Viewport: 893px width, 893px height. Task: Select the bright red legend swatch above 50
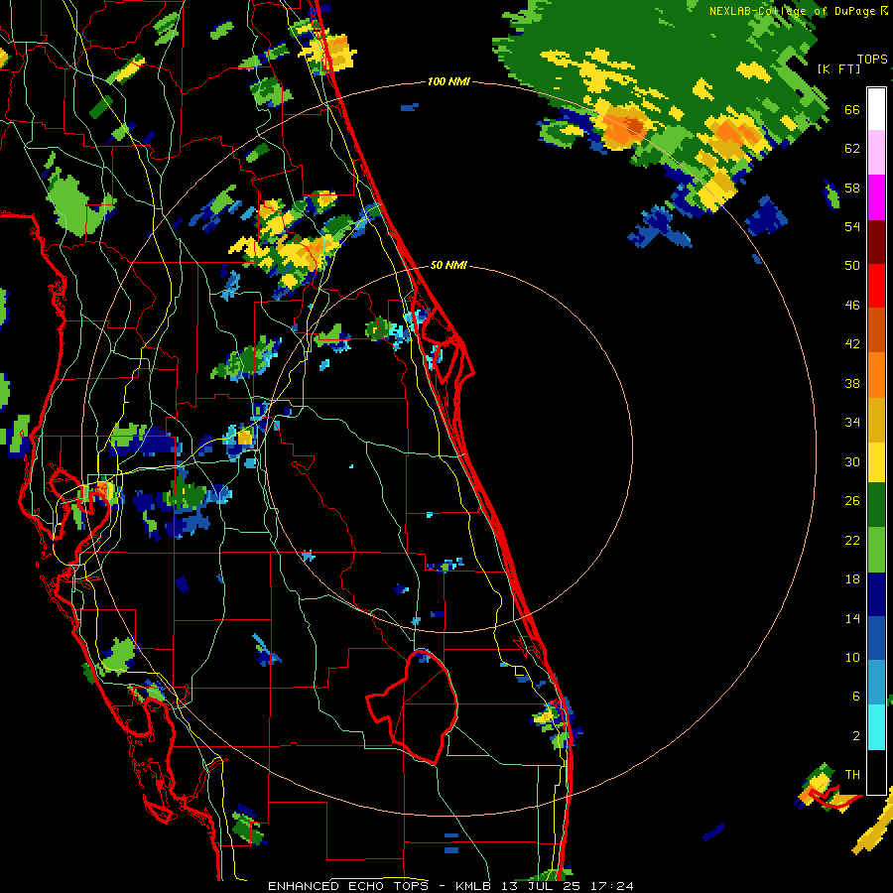tap(876, 286)
